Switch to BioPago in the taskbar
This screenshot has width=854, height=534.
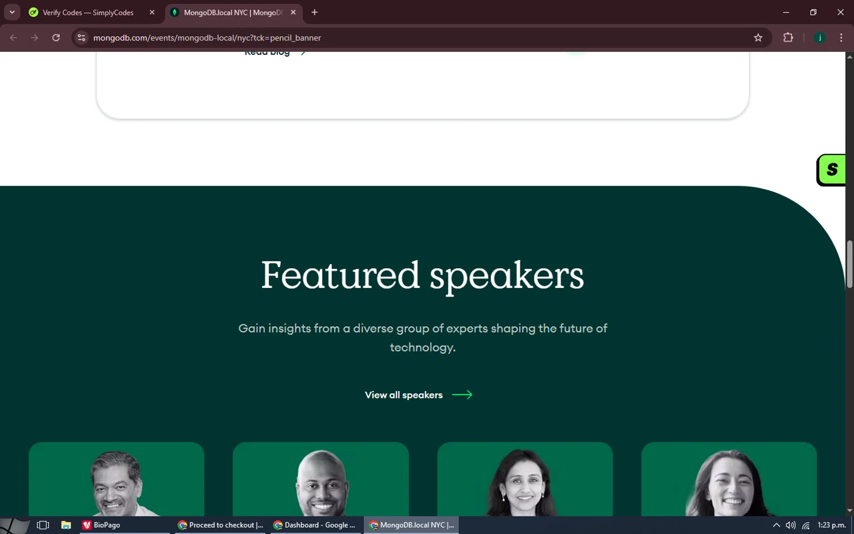pos(124,525)
